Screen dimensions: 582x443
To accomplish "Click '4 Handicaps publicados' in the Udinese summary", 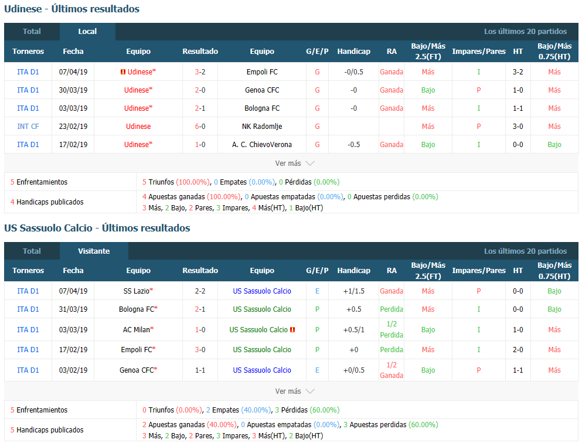I will (x=47, y=202).
